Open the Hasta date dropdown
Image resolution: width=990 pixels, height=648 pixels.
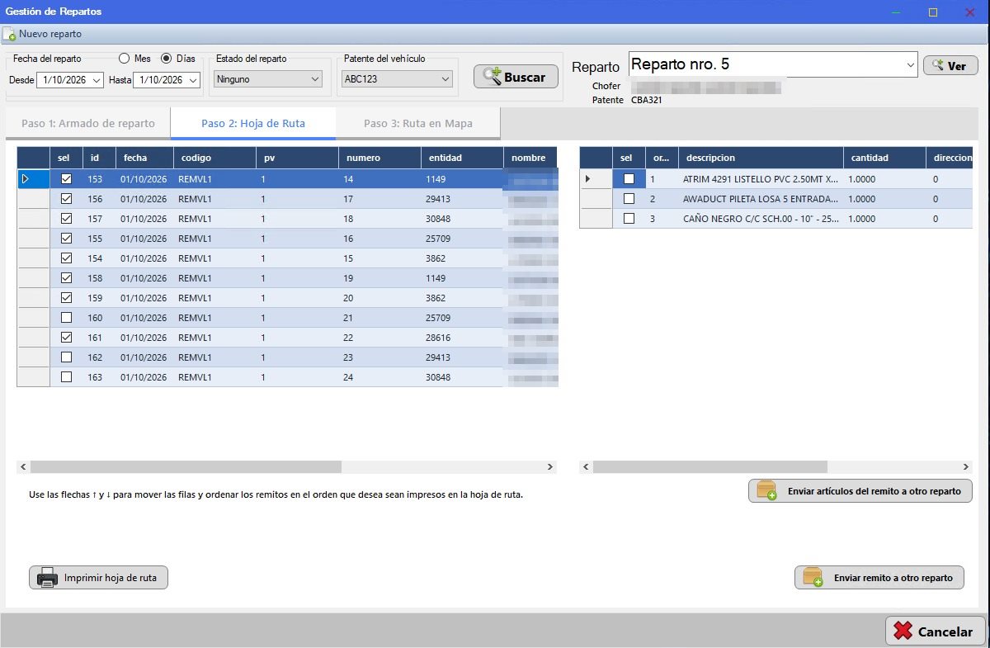193,80
